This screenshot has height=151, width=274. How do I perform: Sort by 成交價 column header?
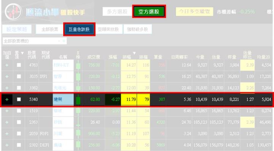pos(94,57)
